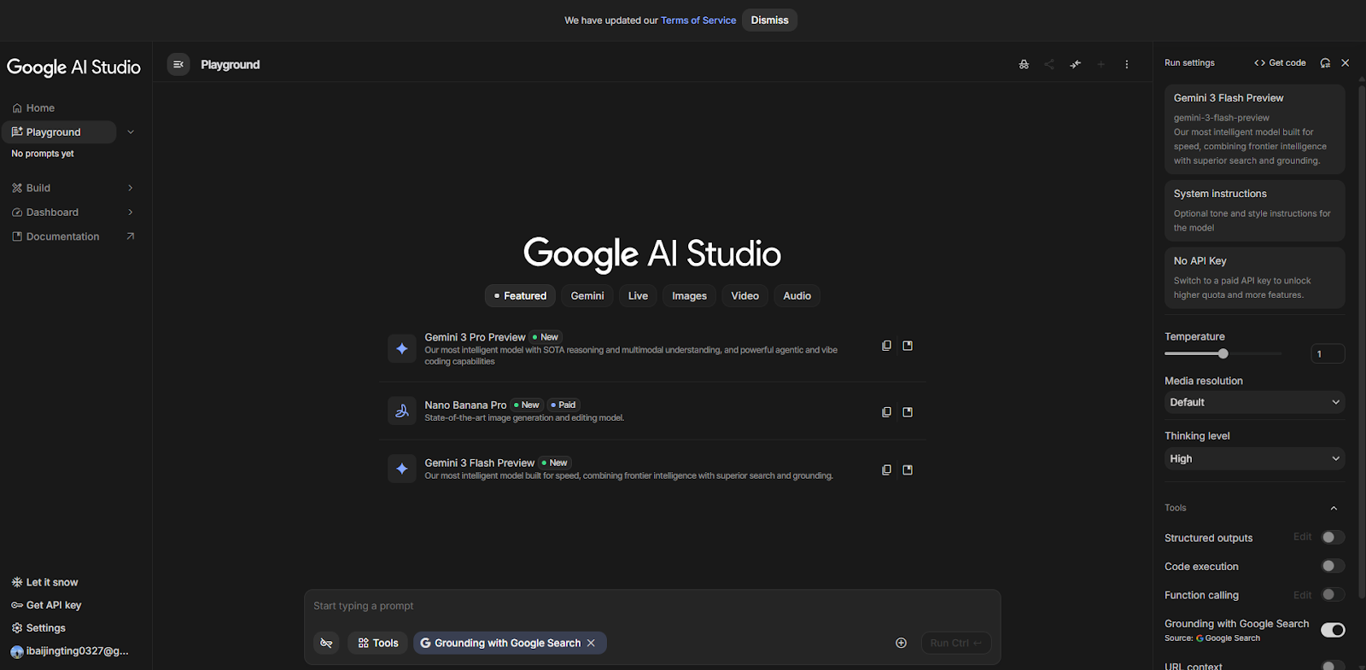Close the Run settings panel
Image resolution: width=1366 pixels, height=670 pixels.
[1346, 63]
